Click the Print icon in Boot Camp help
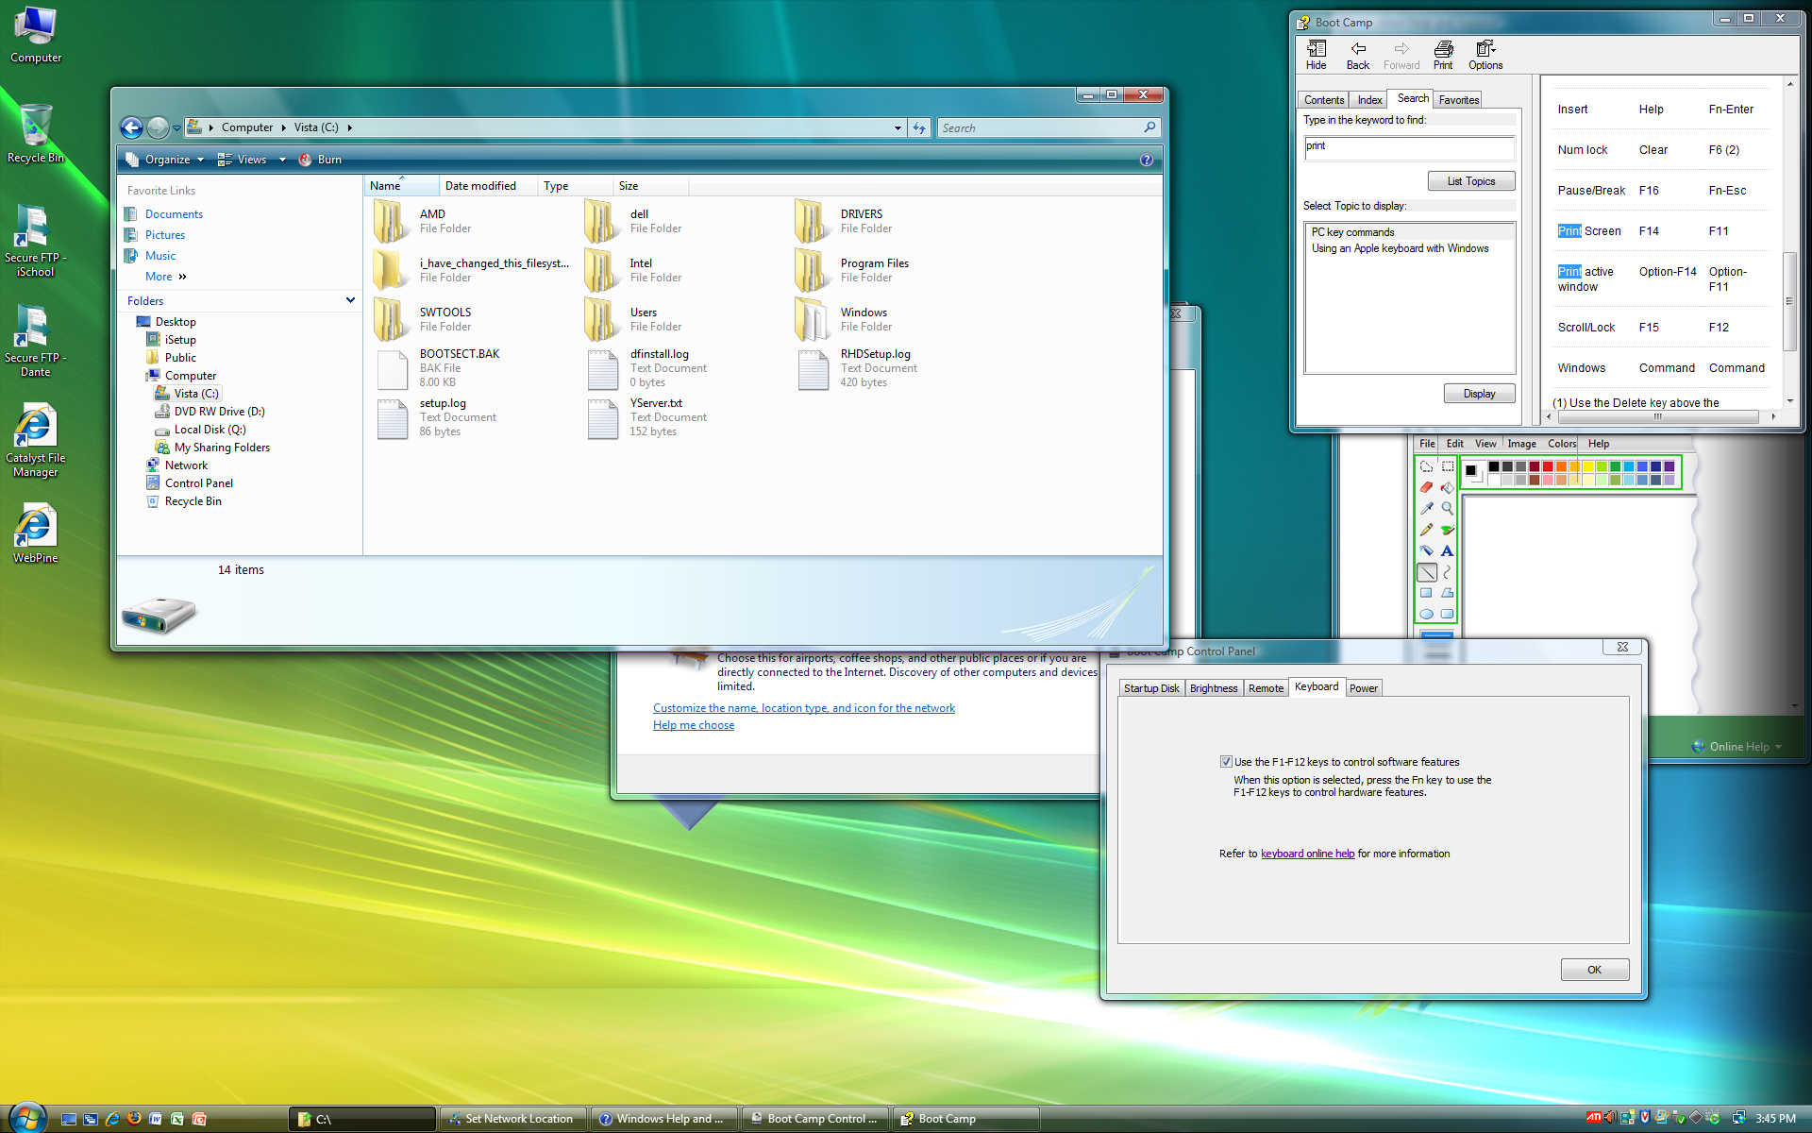 (1443, 55)
